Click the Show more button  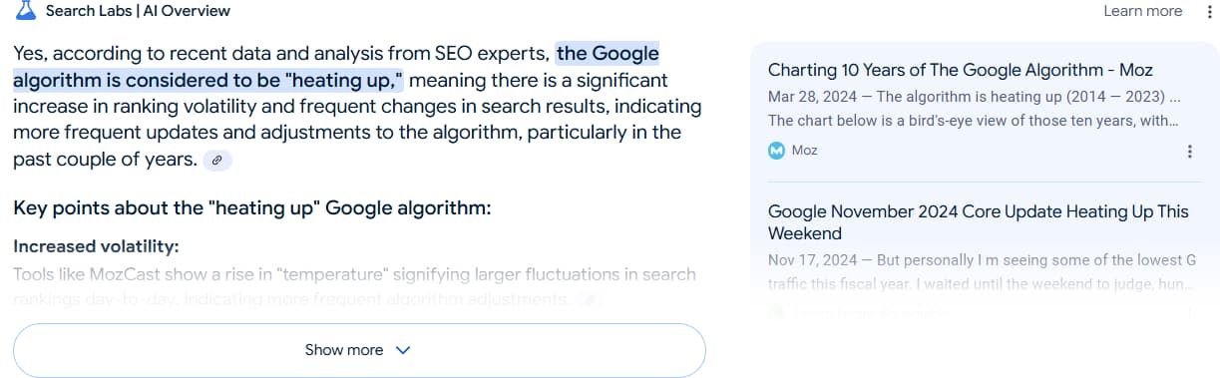(x=359, y=350)
